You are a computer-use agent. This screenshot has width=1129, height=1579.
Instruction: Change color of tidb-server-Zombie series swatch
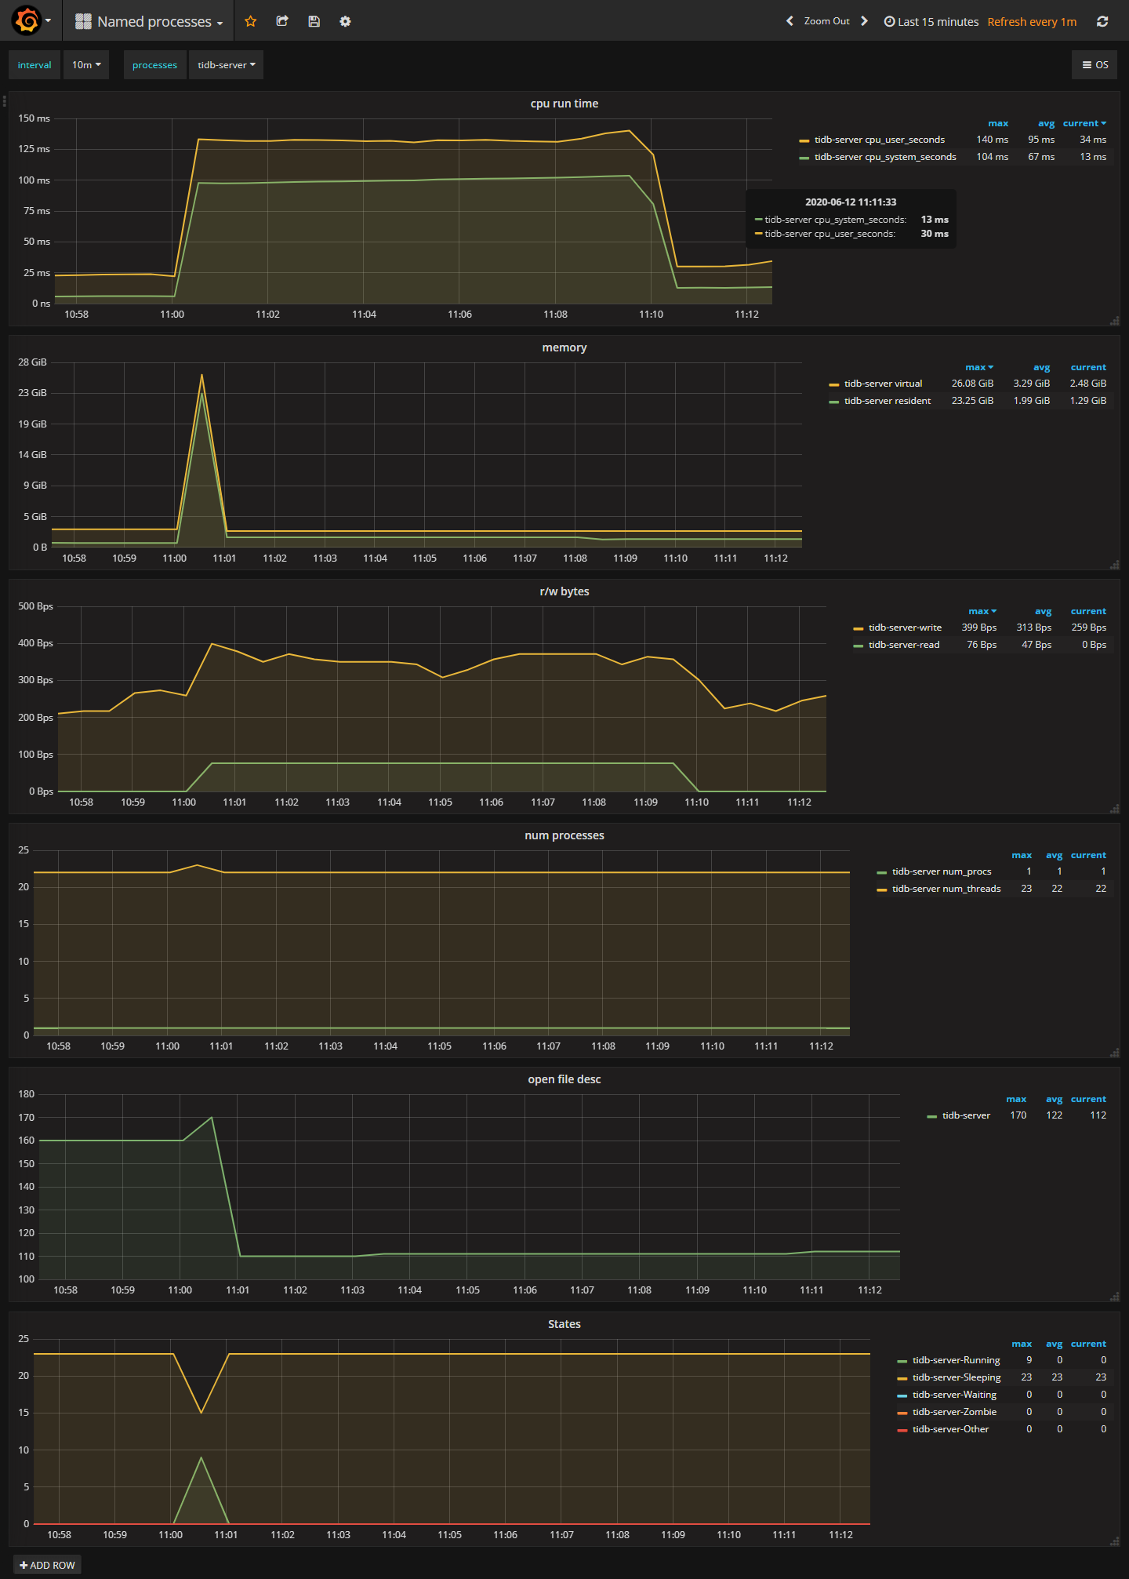(x=902, y=1413)
